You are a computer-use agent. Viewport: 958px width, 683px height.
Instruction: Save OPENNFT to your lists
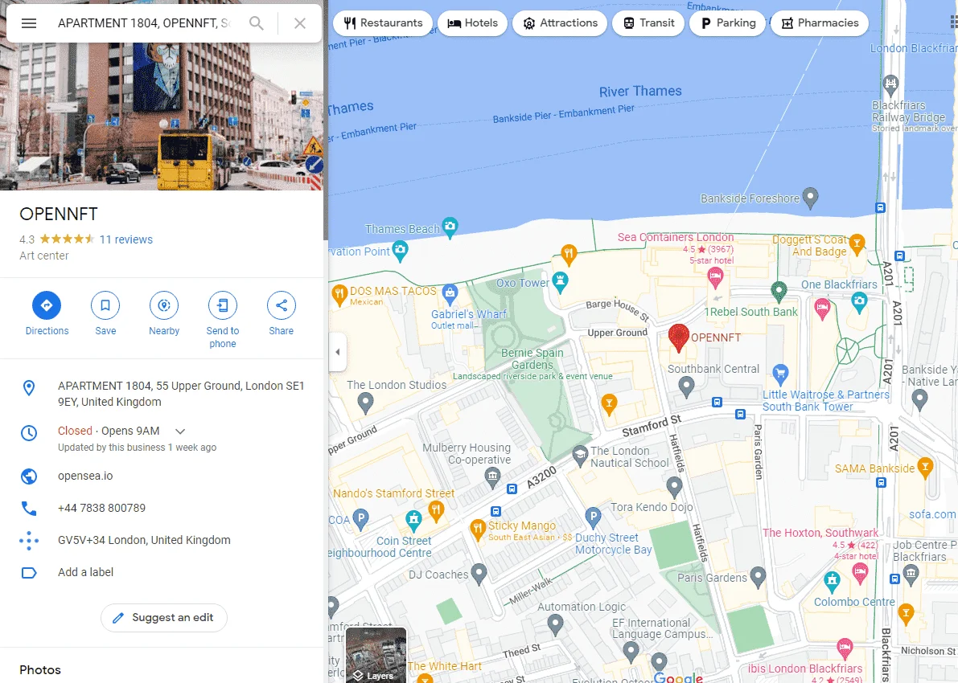pyautogui.click(x=105, y=313)
